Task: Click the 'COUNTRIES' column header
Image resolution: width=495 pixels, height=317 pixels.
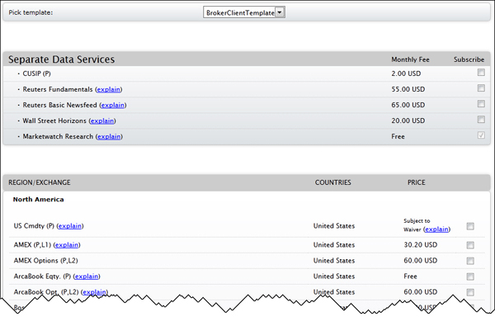Action: 332,182
